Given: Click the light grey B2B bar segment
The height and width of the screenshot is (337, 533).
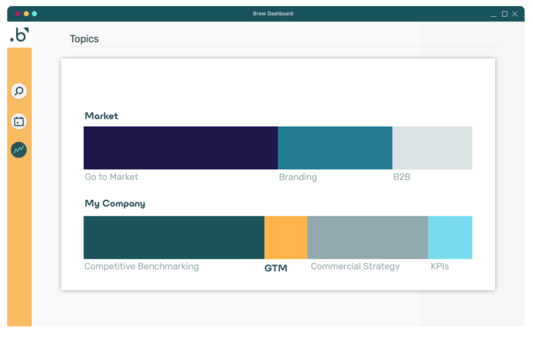Looking at the screenshot, I should (x=432, y=148).
